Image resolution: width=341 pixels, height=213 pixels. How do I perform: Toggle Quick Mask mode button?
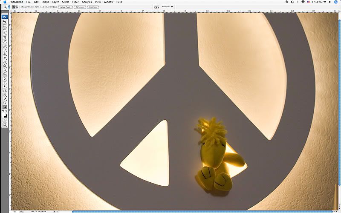[5, 120]
